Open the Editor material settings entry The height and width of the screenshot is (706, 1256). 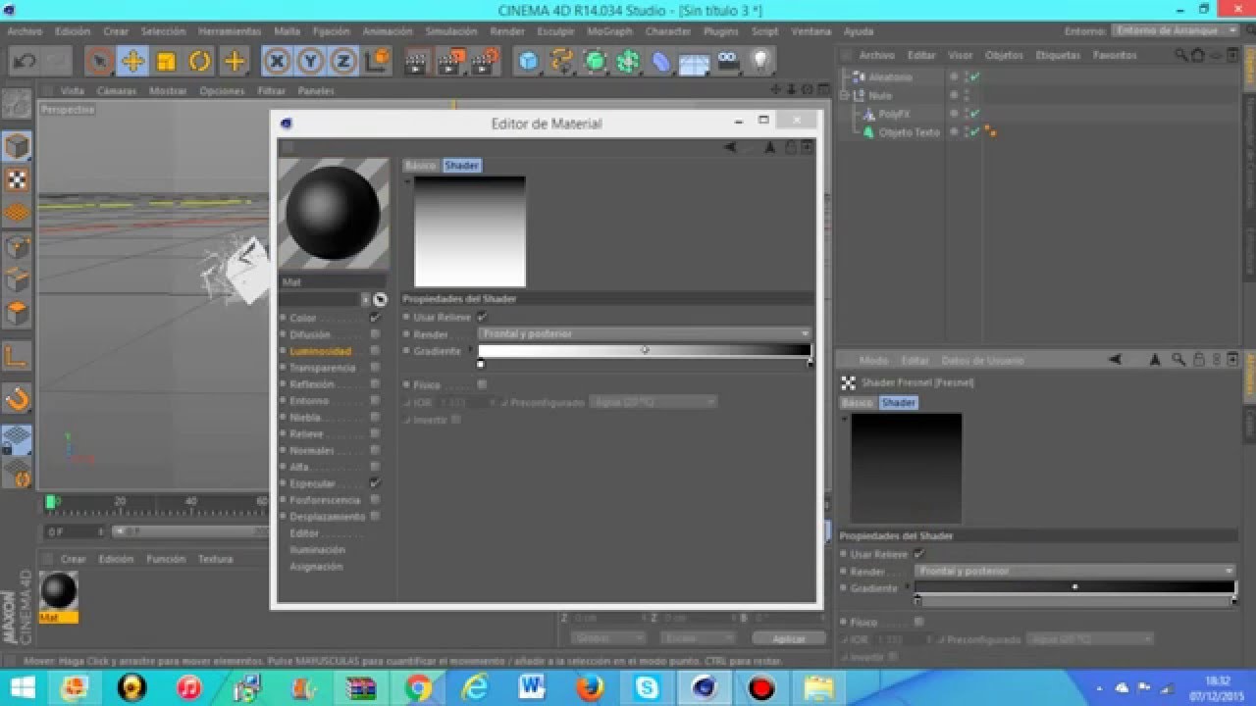coord(304,533)
